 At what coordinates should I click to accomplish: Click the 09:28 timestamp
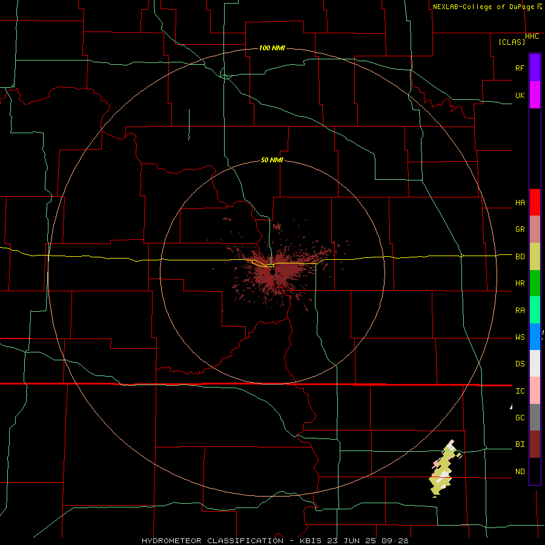[x=395, y=541]
